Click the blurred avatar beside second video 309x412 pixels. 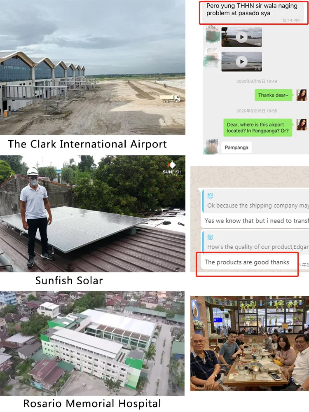[211, 59]
